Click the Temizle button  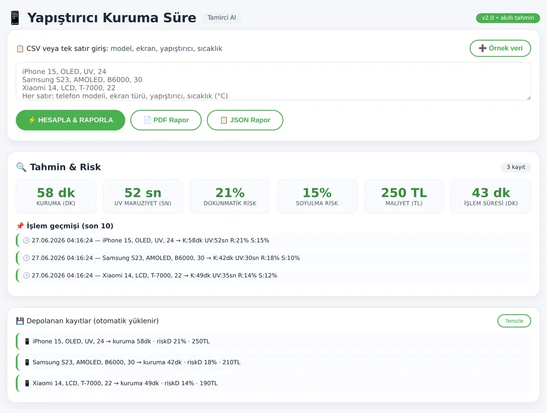(x=514, y=321)
